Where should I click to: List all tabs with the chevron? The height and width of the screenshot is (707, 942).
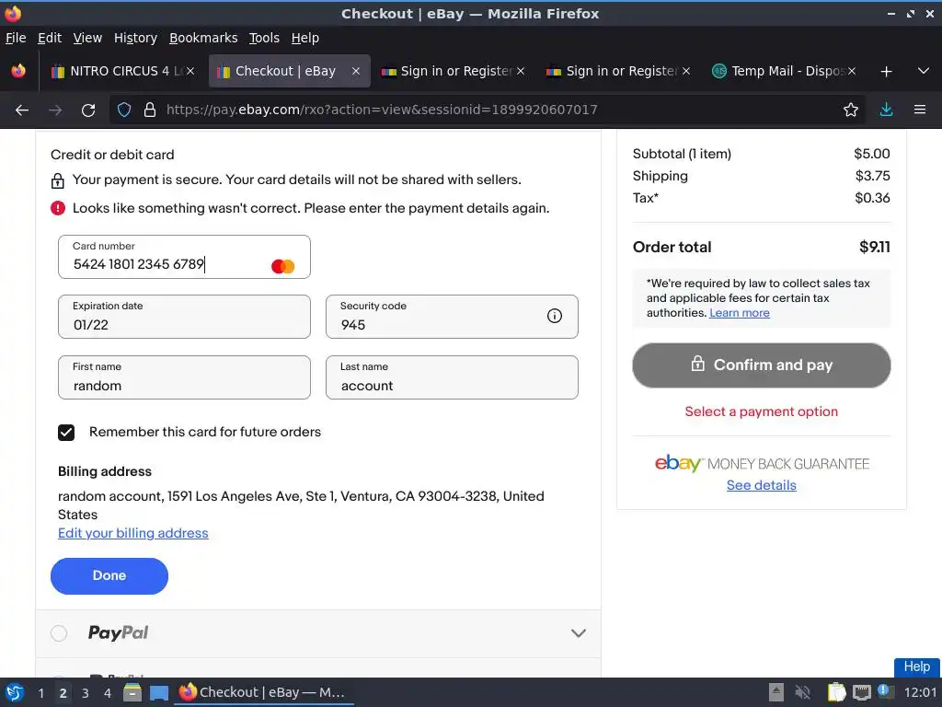(924, 71)
